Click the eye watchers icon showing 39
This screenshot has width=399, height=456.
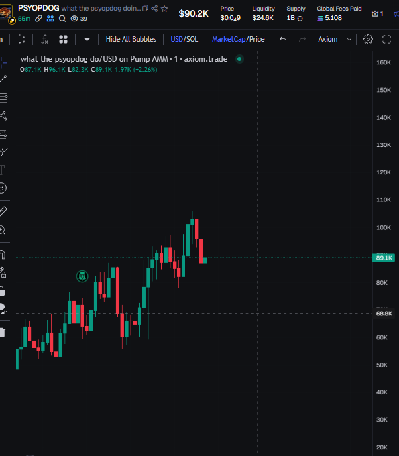79,19
